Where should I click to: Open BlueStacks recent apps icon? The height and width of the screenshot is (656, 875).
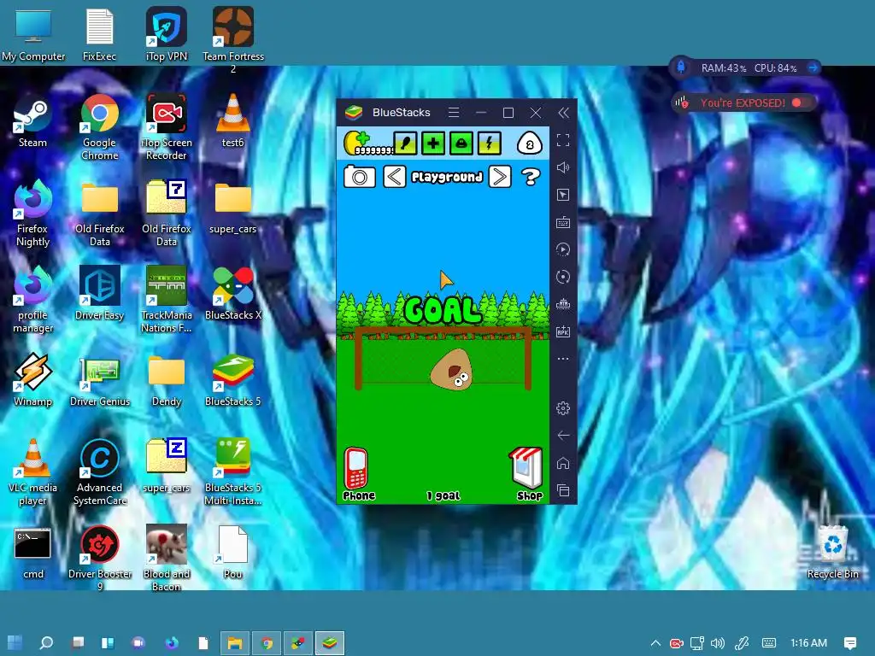coord(563,490)
